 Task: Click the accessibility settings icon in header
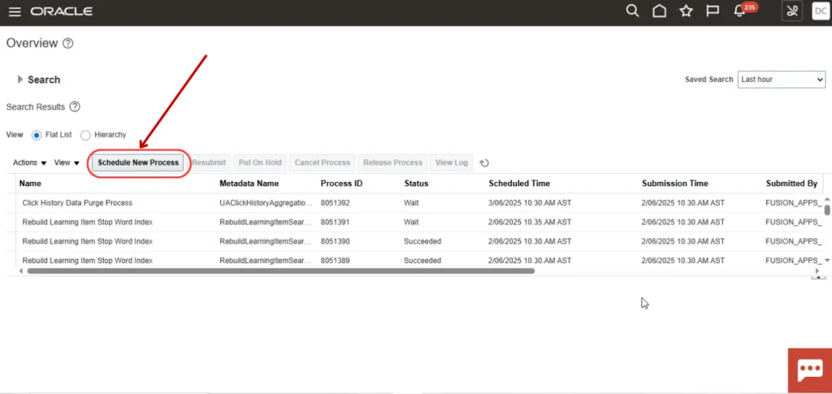click(791, 11)
